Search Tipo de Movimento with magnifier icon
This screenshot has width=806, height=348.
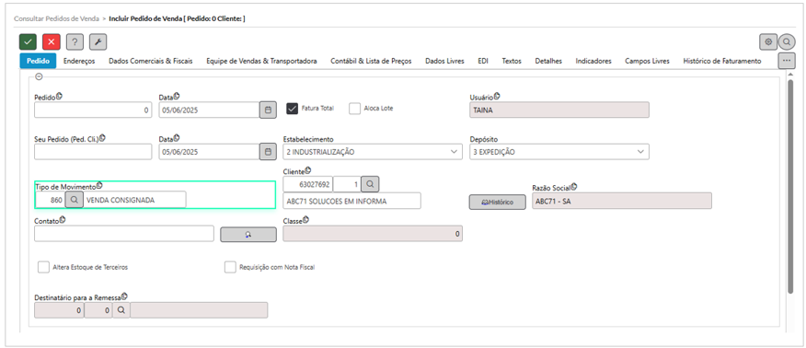pyautogui.click(x=74, y=200)
